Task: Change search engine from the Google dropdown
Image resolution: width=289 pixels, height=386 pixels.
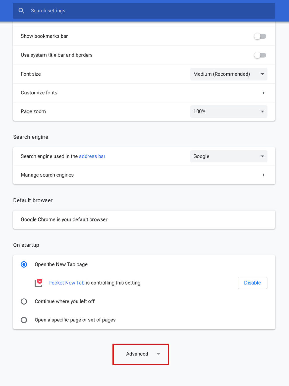Action: click(x=229, y=156)
